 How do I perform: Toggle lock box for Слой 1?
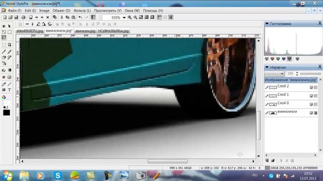coord(315,96)
